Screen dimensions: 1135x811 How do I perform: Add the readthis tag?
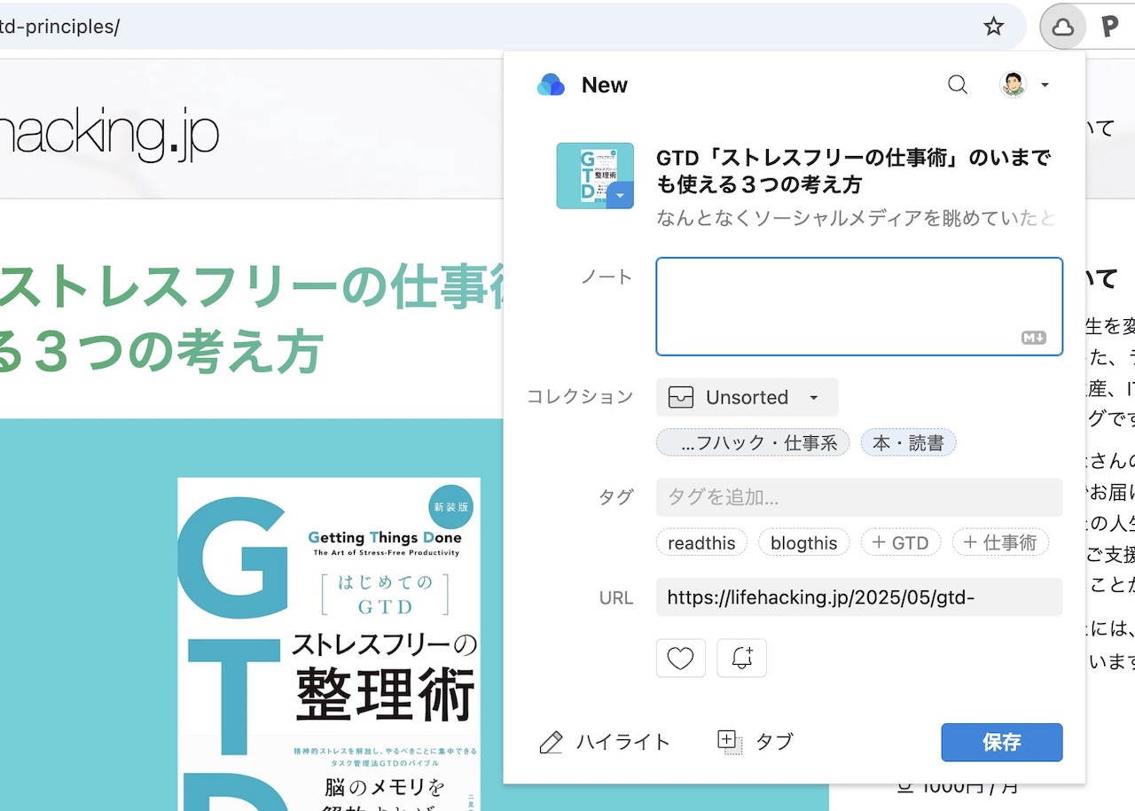tap(701, 542)
